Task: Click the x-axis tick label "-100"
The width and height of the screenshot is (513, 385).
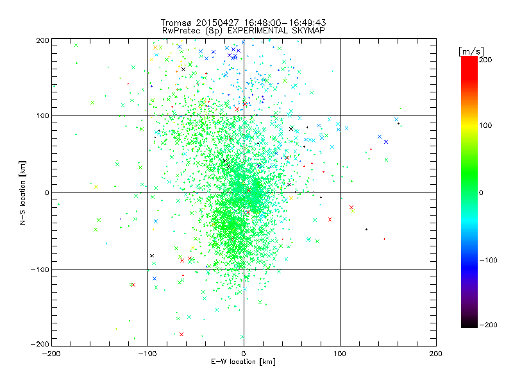Action: point(147,354)
